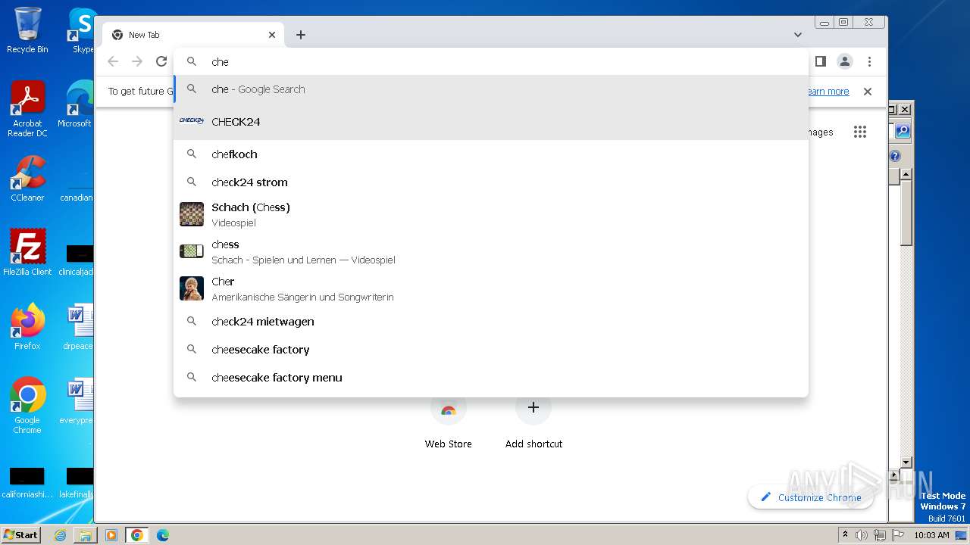970x545 pixels.
Task: Open the tab search chevron
Action: tap(798, 35)
